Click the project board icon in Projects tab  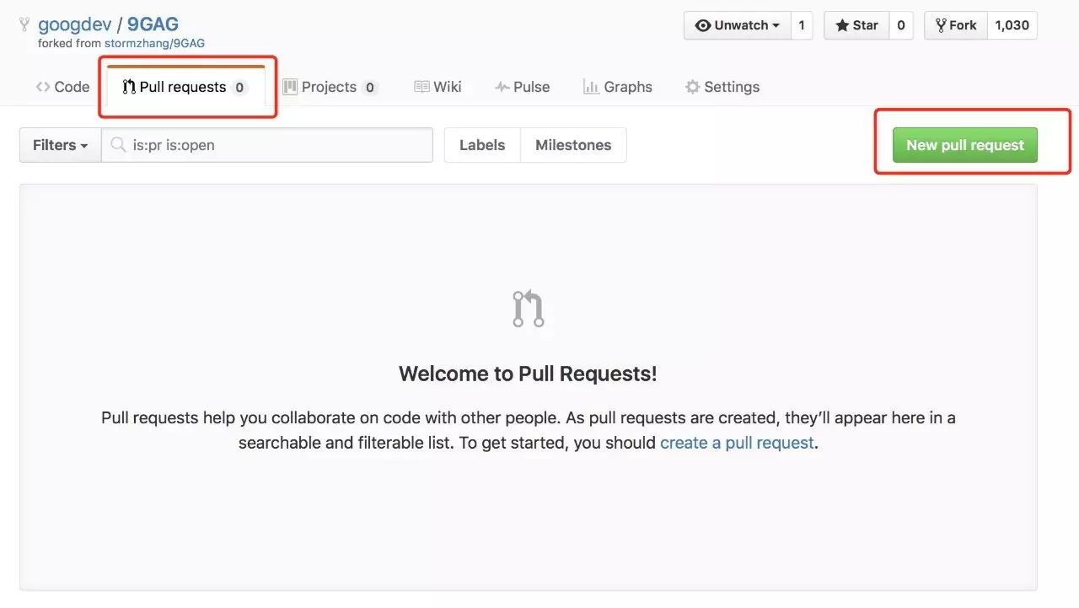click(290, 87)
